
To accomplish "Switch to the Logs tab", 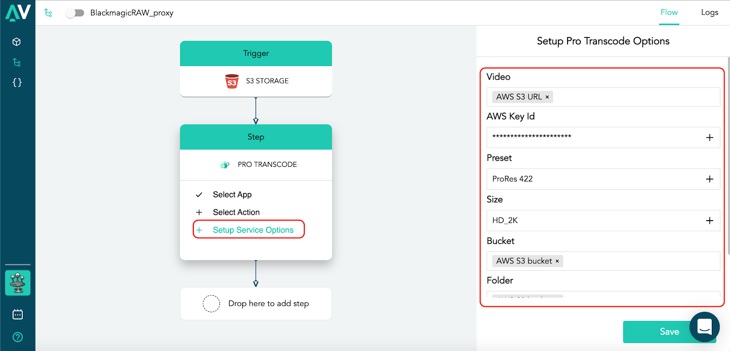I will (709, 12).
